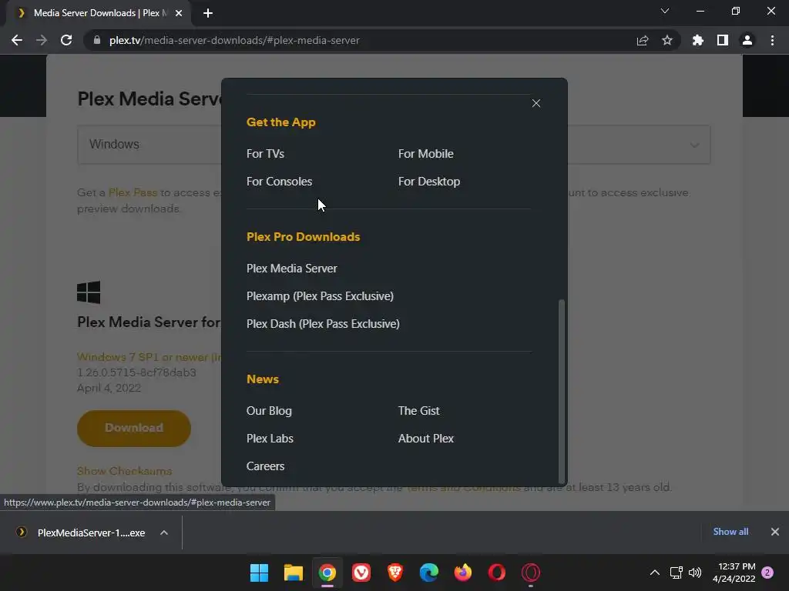Open the tab search chevron

click(x=665, y=11)
